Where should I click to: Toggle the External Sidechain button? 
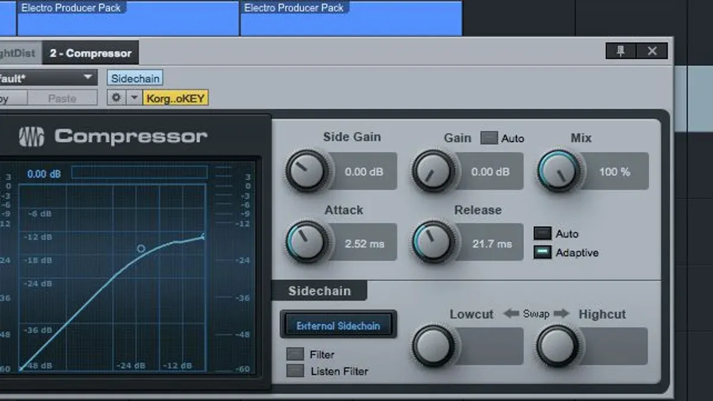tap(338, 325)
